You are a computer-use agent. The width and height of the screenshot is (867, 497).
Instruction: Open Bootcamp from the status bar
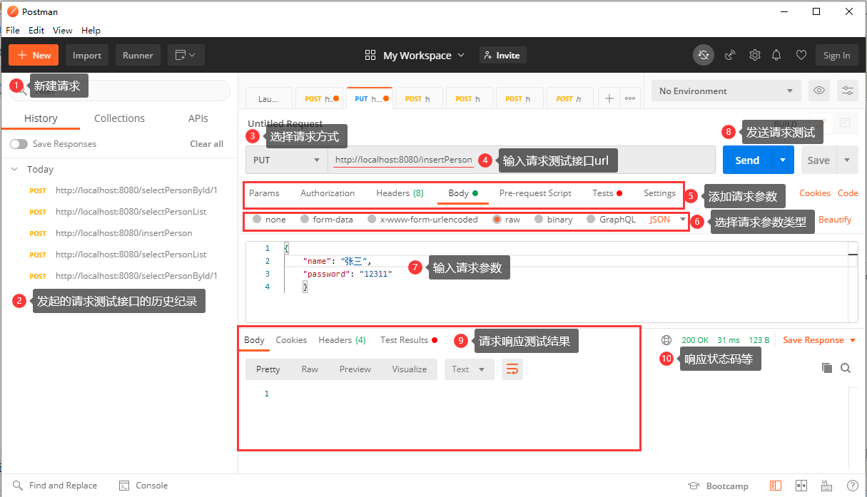718,486
